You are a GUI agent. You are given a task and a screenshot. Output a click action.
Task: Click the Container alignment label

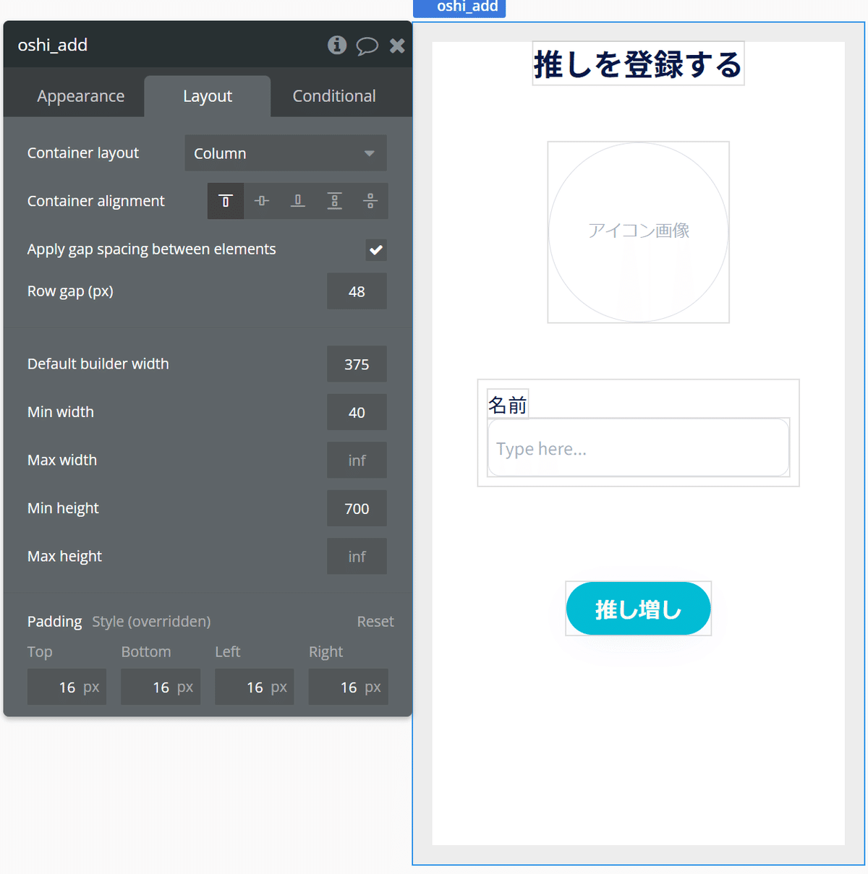click(95, 201)
